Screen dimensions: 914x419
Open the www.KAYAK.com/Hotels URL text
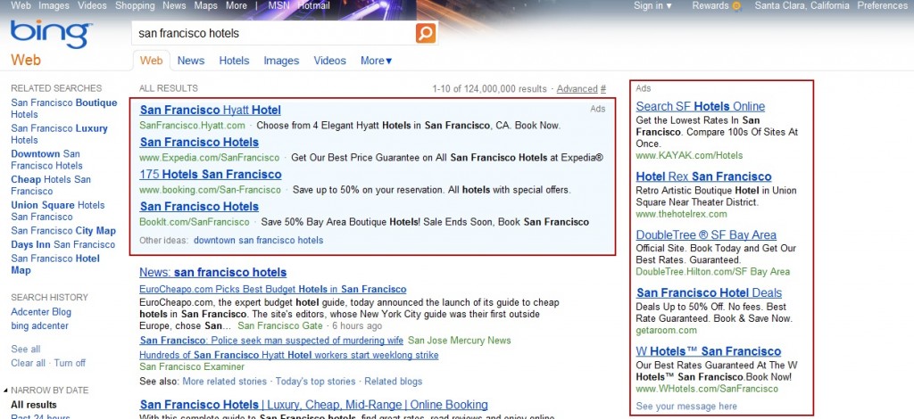(690, 155)
